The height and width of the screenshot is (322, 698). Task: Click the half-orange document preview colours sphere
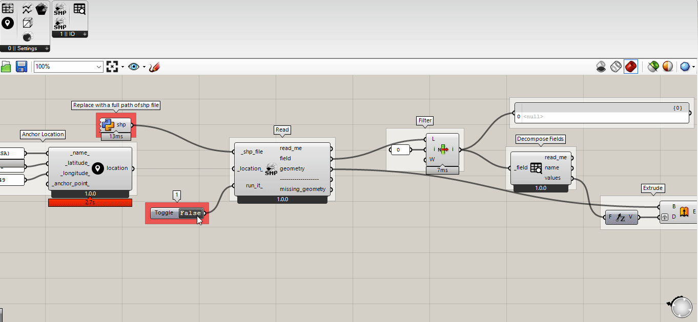pos(668,67)
